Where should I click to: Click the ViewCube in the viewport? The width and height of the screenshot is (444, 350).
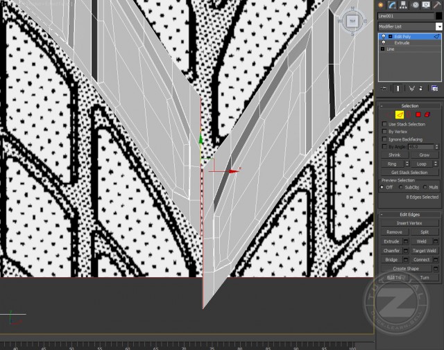click(x=352, y=21)
